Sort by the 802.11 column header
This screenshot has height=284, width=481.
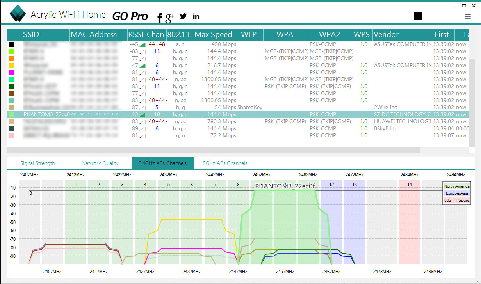179,35
